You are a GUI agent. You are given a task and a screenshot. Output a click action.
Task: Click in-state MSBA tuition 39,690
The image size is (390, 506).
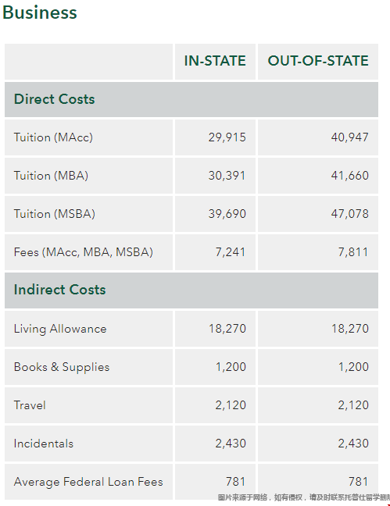(227, 214)
